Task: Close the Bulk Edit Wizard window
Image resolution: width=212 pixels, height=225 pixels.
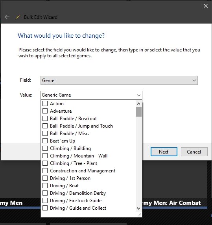Action: [206, 6]
